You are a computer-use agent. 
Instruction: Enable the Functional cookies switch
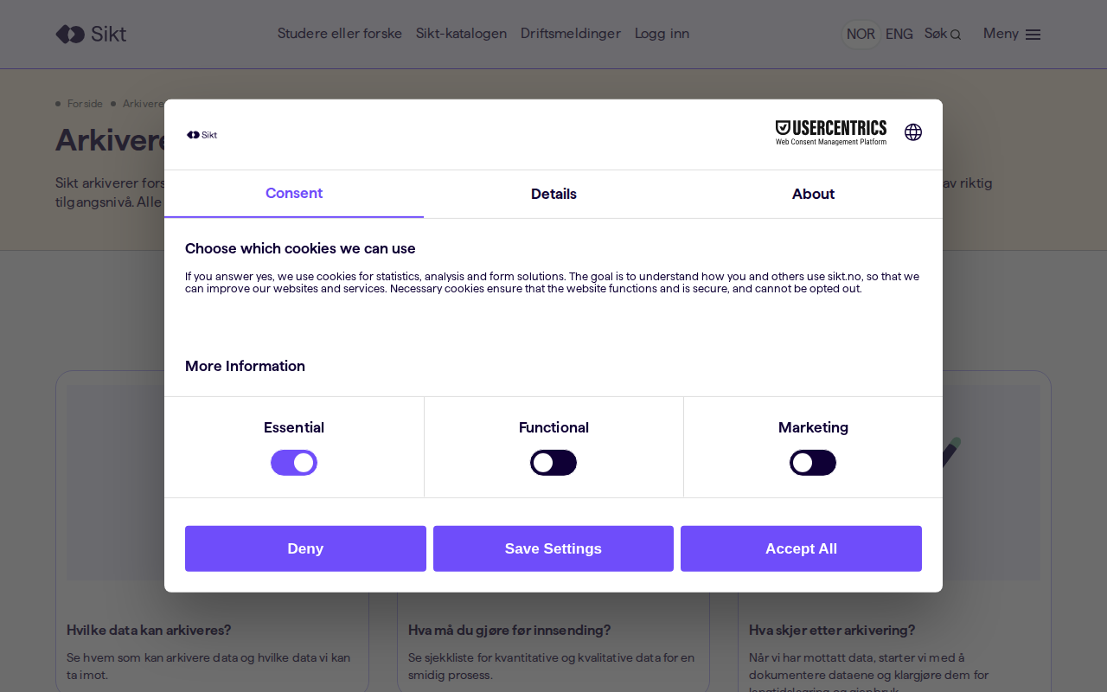tap(553, 463)
